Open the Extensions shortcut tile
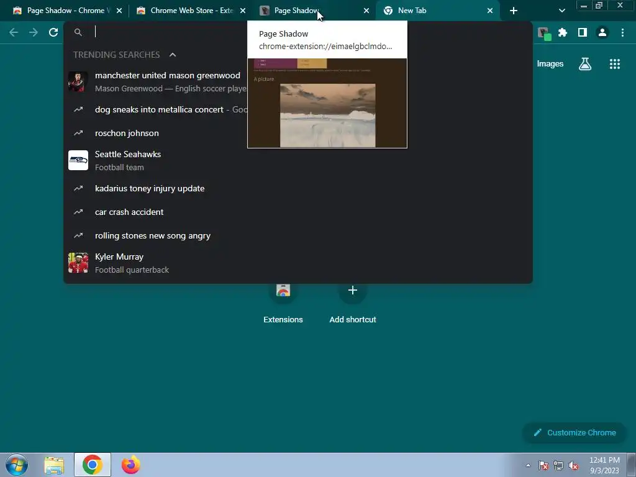The image size is (636, 477). tap(283, 303)
